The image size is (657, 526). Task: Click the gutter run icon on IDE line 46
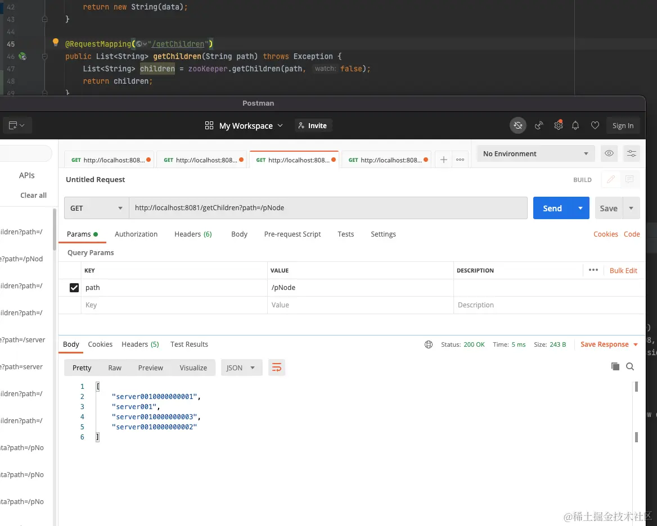22,56
